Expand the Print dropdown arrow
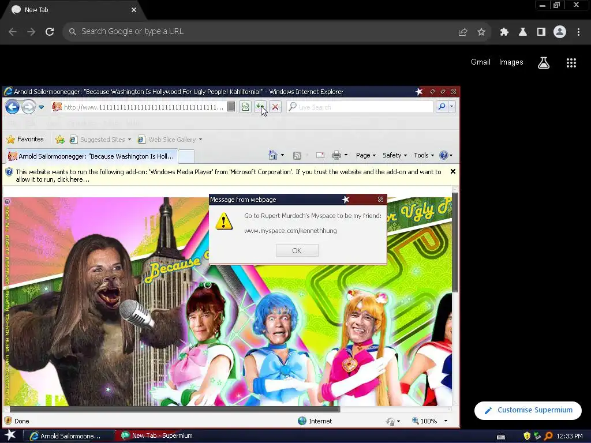This screenshot has width=591, height=443. (346, 155)
